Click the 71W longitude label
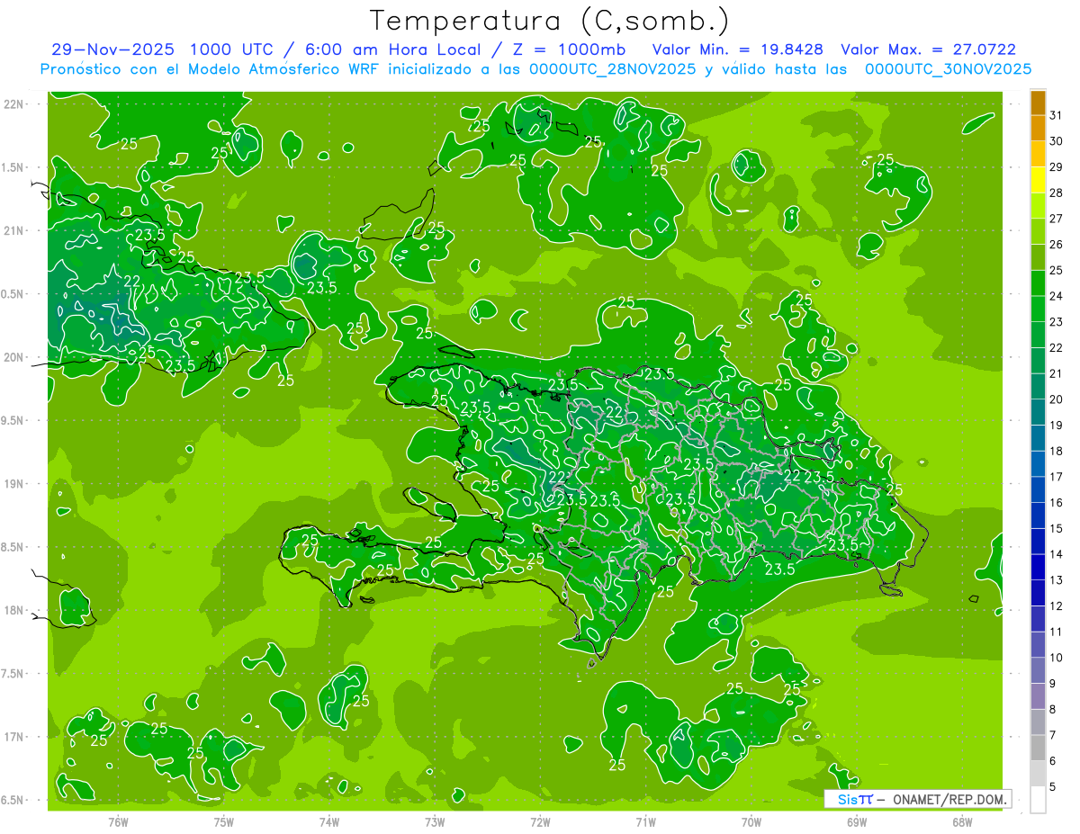 coord(645,821)
